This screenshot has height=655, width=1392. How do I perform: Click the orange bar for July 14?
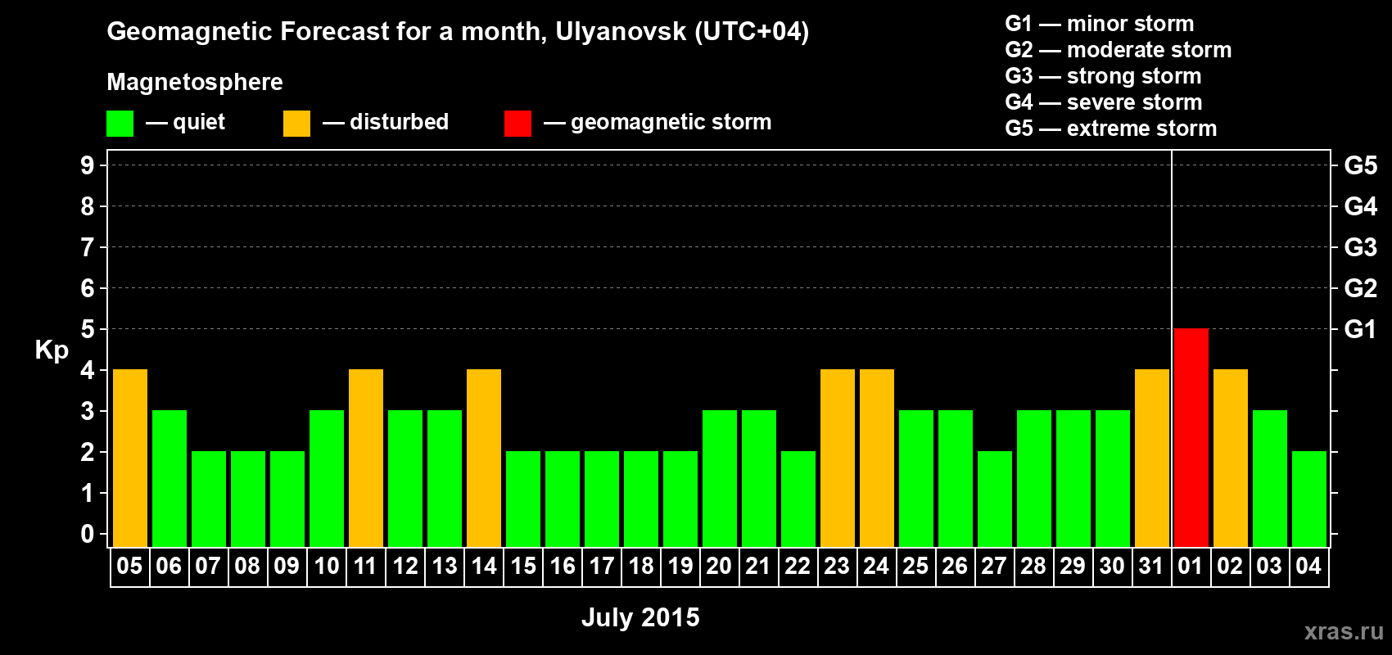pos(484,458)
